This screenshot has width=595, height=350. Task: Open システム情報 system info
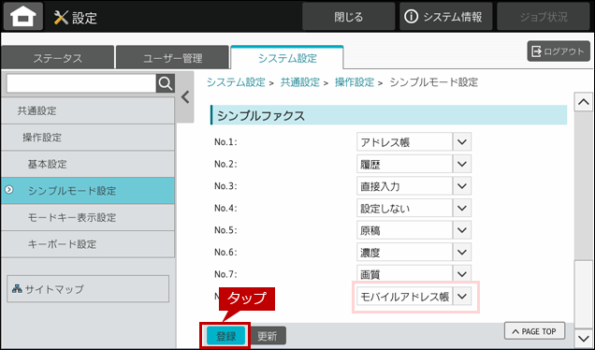pos(445,17)
